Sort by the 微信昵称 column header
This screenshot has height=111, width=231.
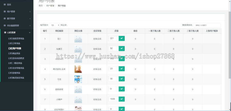(59, 31)
